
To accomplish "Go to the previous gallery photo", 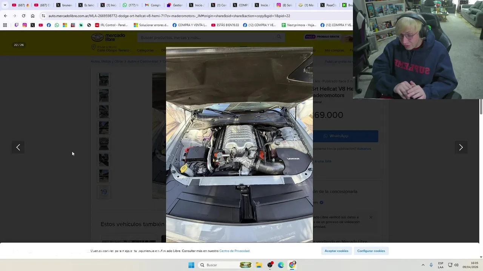I will [18, 148].
